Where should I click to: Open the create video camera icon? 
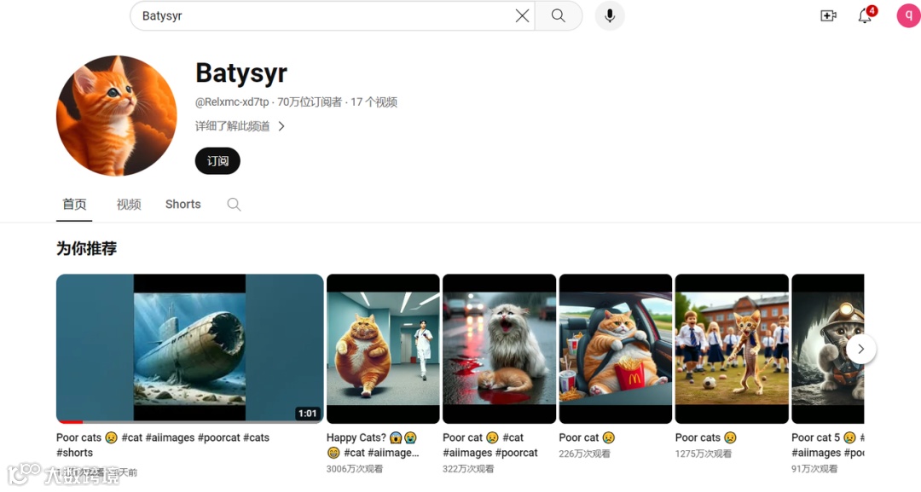coord(828,16)
